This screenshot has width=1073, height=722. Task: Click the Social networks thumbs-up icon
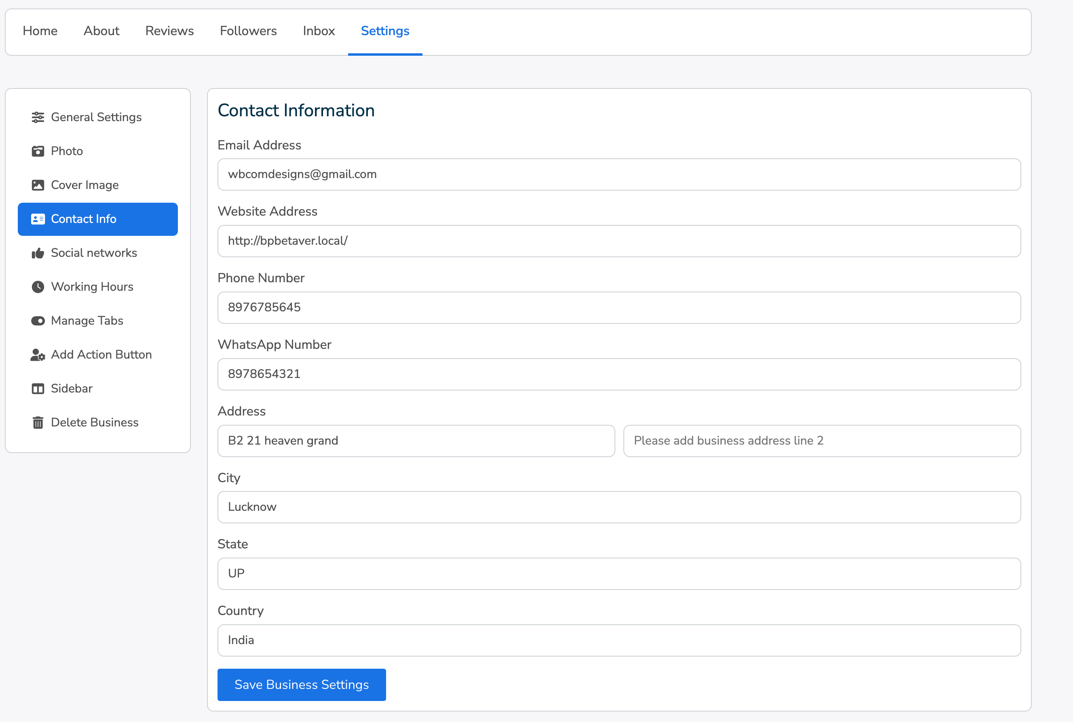[38, 253]
